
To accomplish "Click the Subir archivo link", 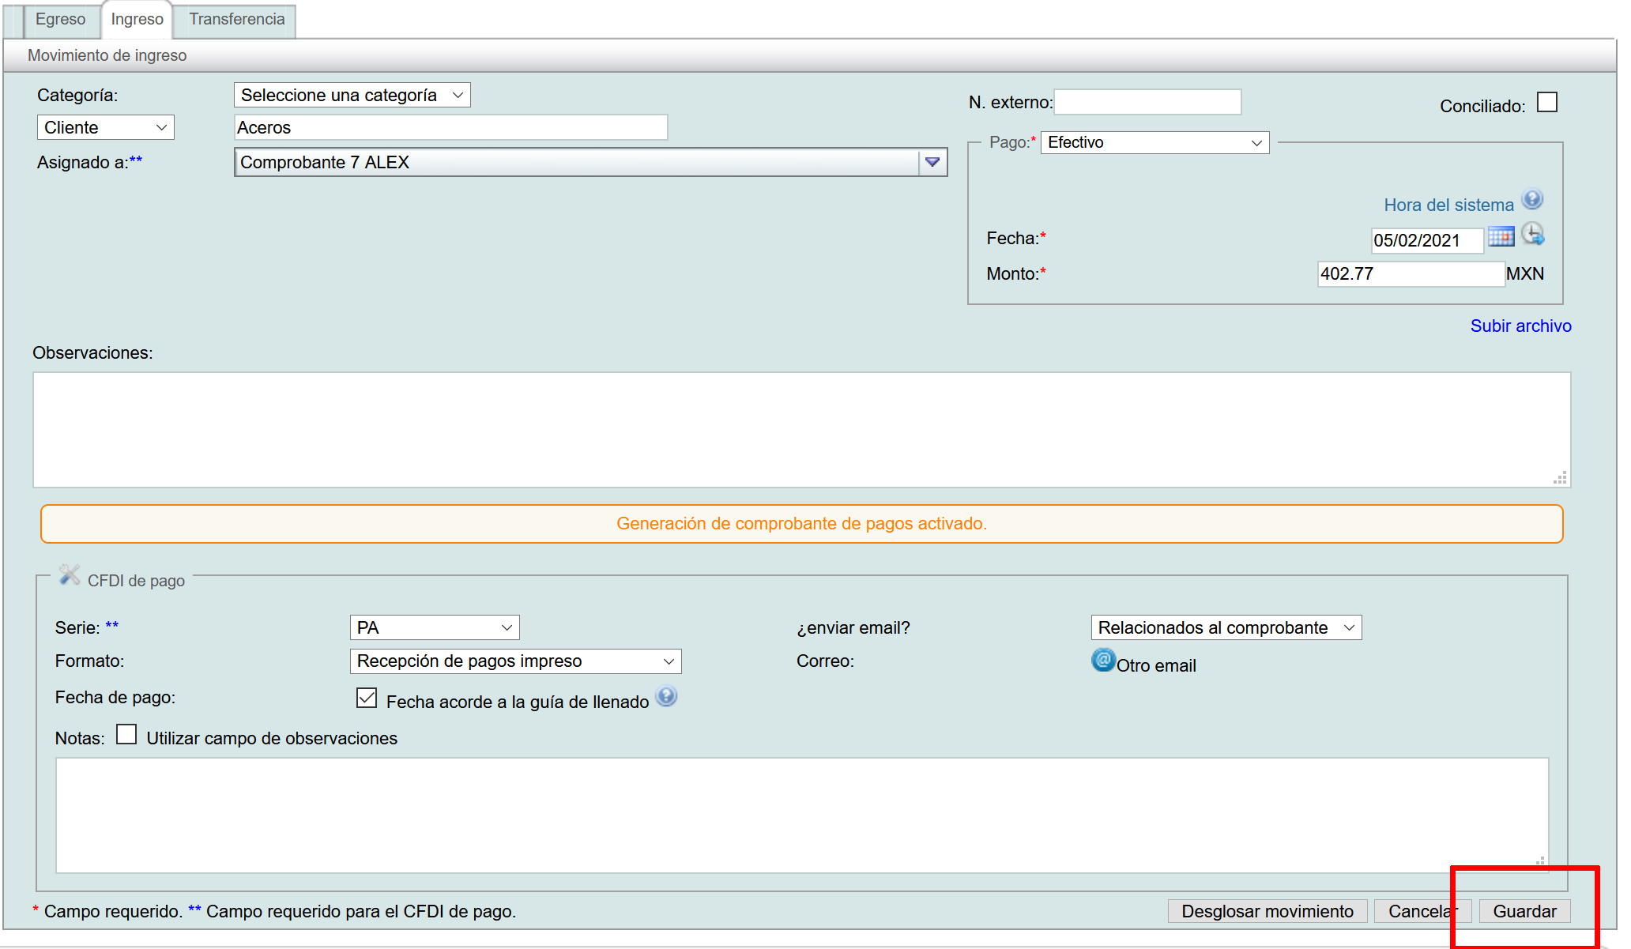I will click(x=1520, y=326).
